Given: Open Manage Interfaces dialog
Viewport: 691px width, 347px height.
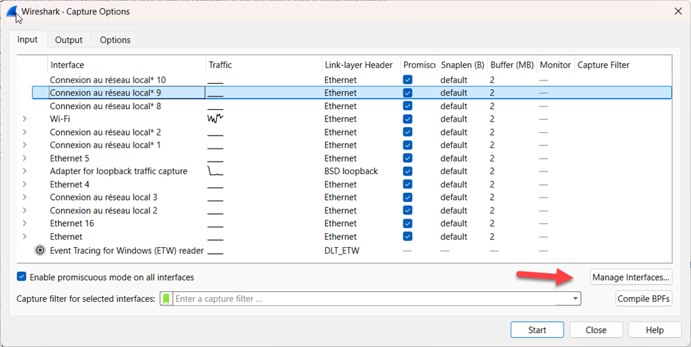Looking at the screenshot, I should click(x=631, y=277).
